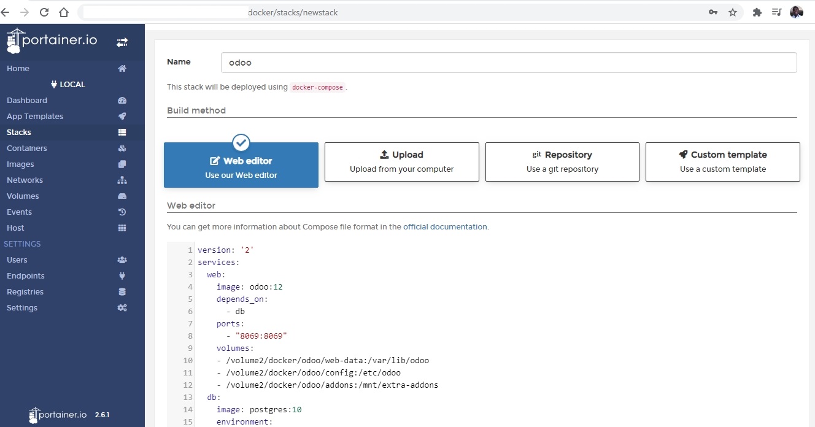Open Volumes in the sidebar

point(23,196)
